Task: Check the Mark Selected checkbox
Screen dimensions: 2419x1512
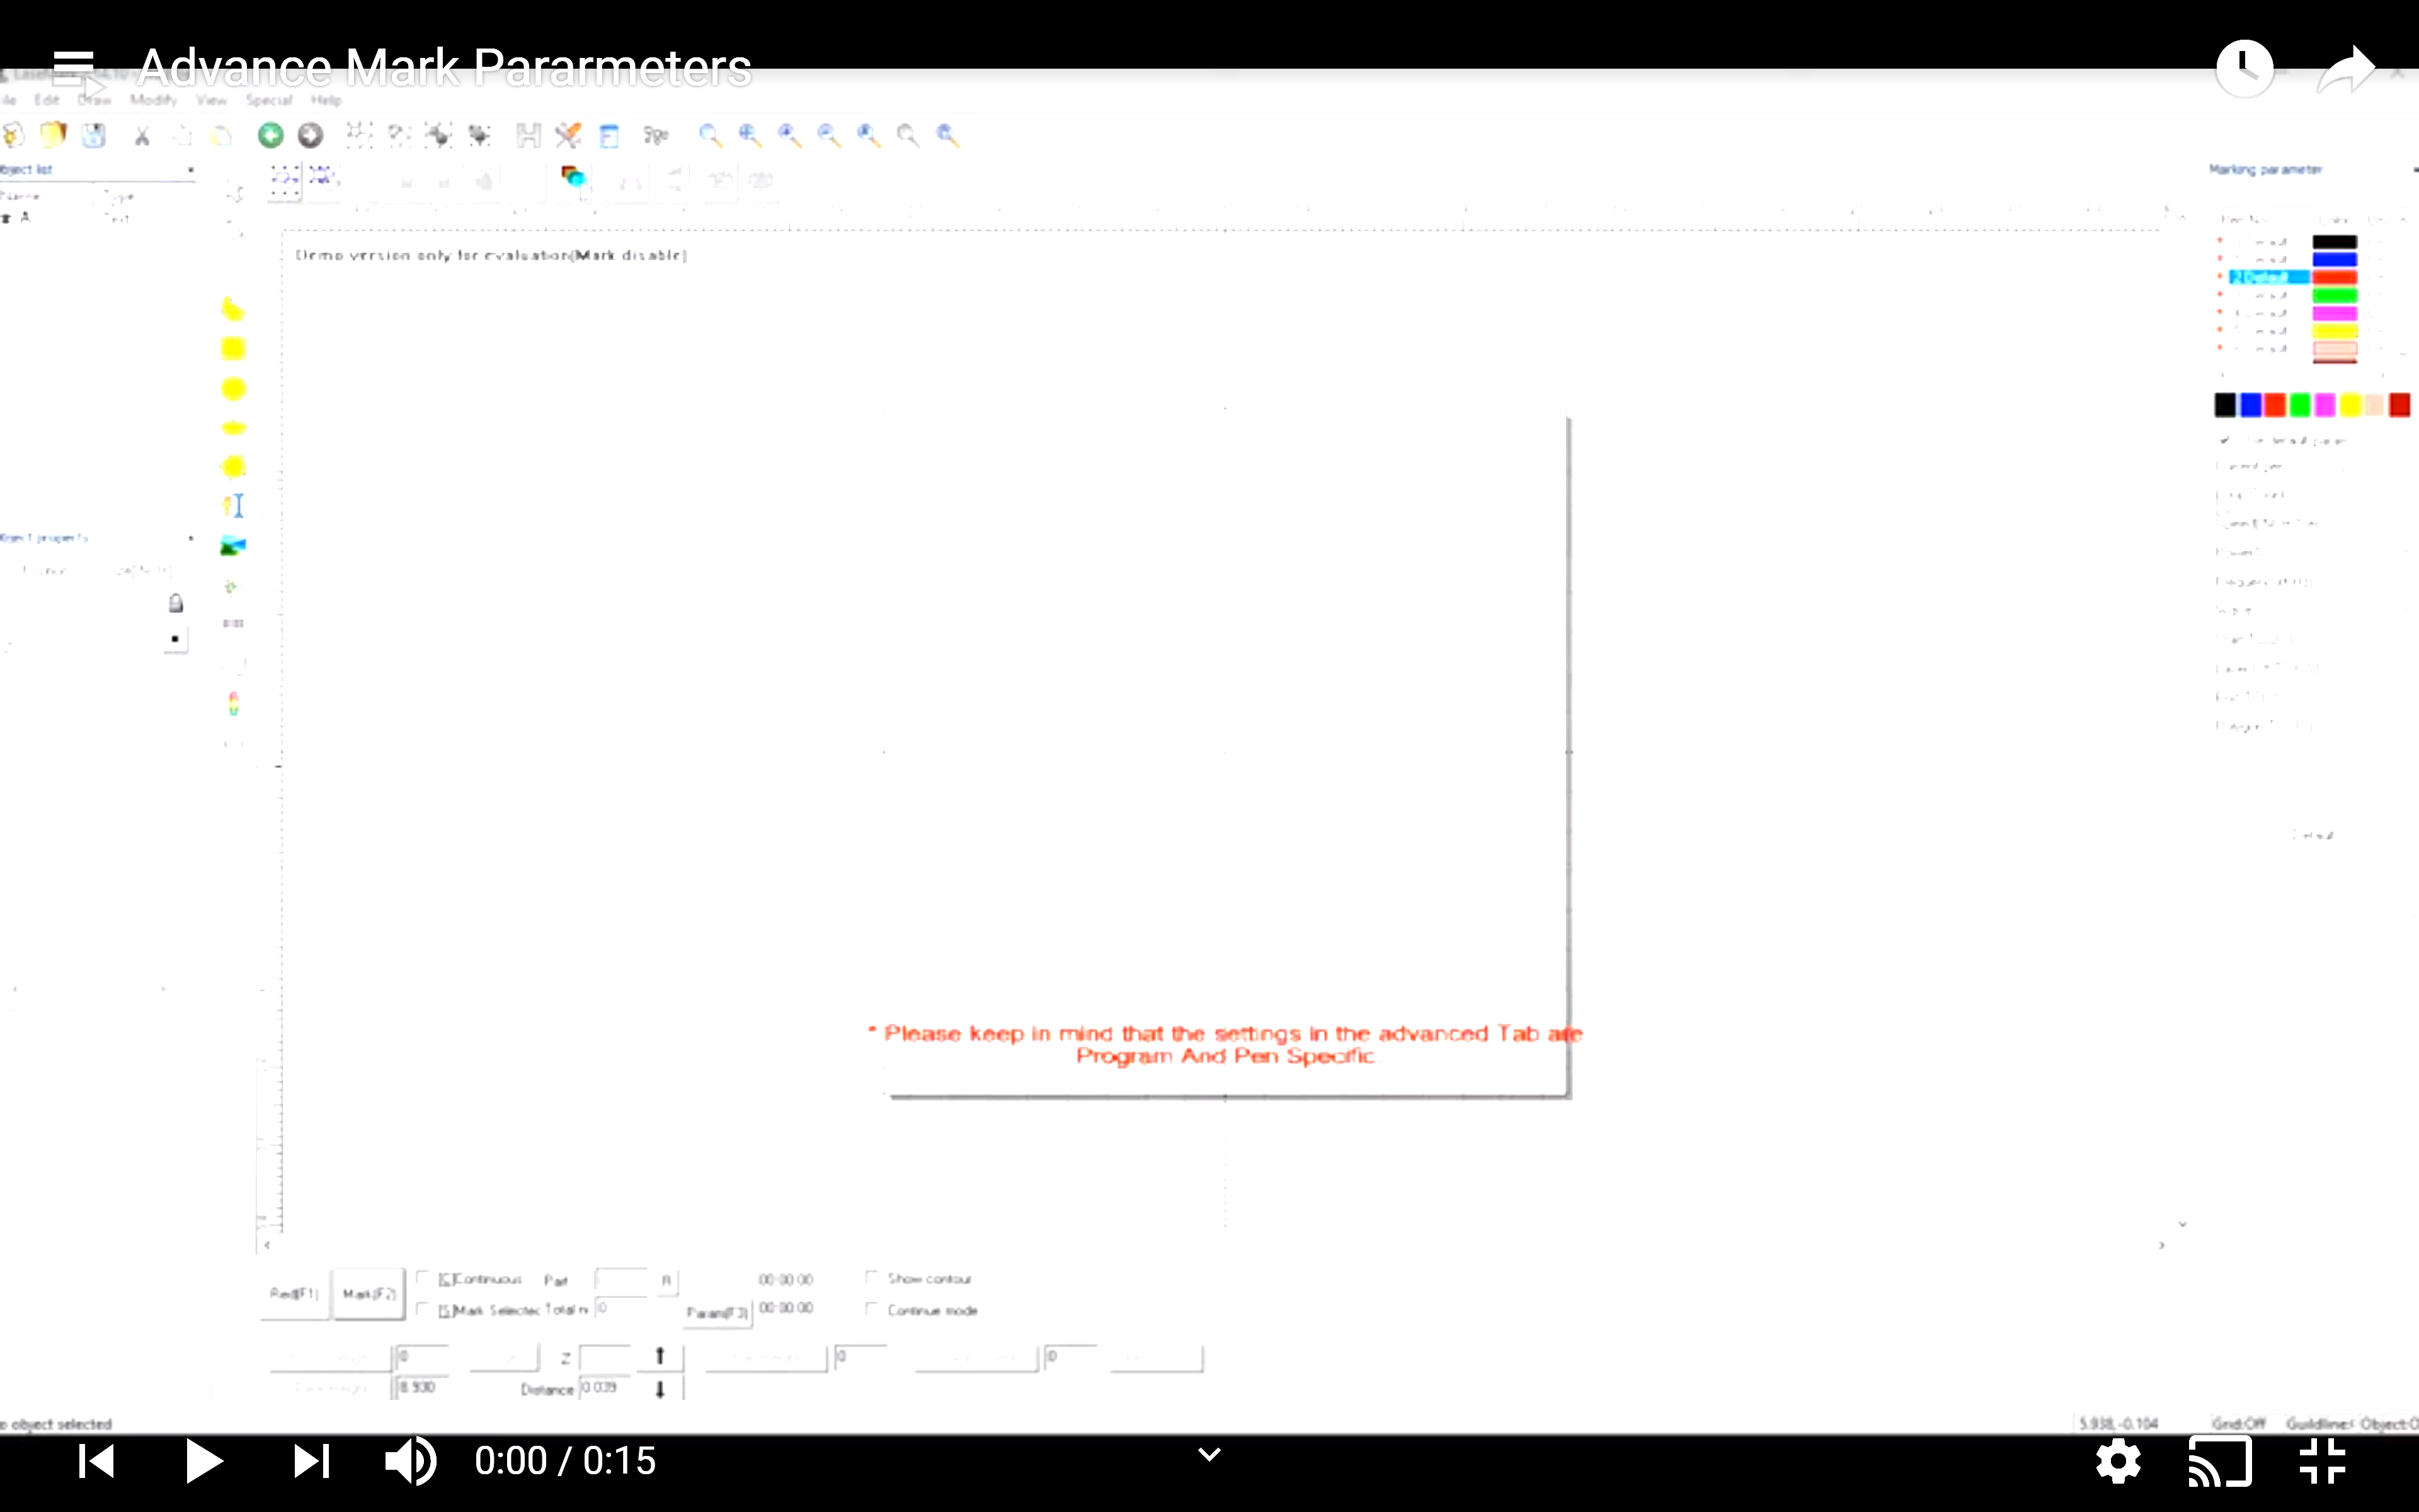Action: 424,1309
